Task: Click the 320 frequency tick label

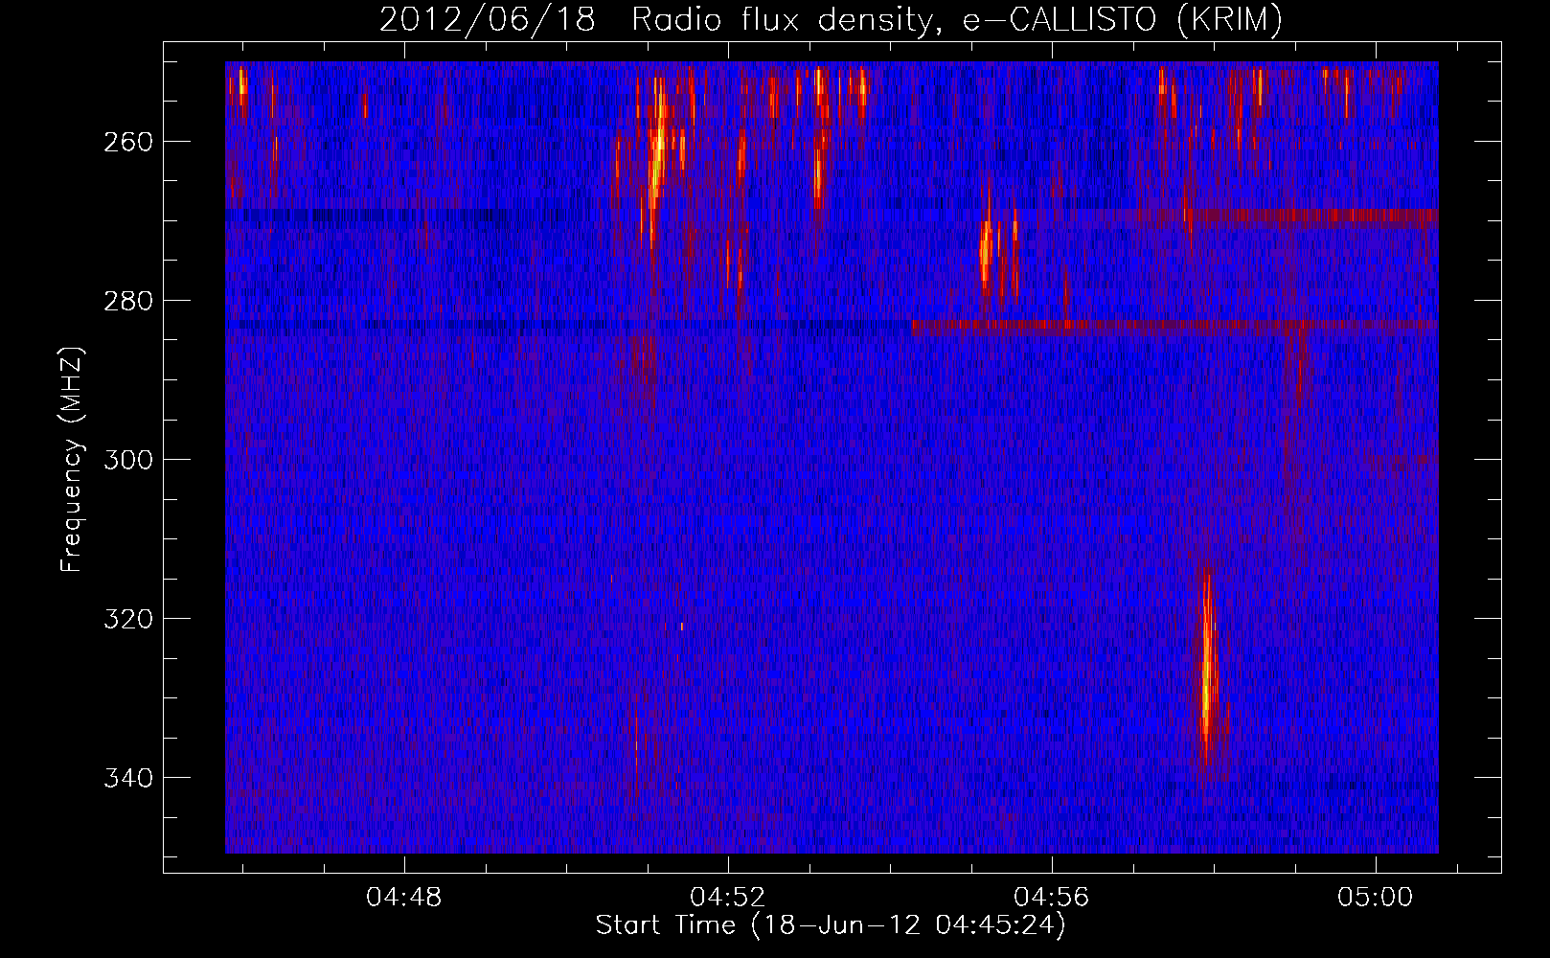Action: tap(127, 619)
